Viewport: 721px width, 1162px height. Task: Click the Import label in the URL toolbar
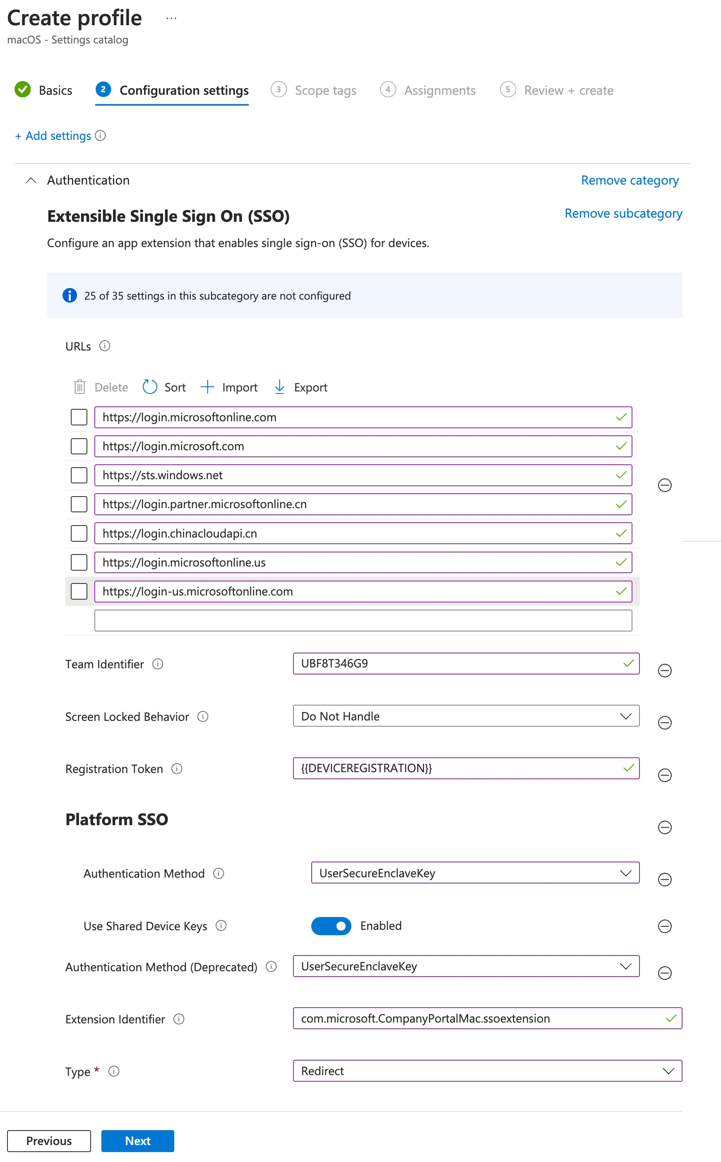pos(240,387)
